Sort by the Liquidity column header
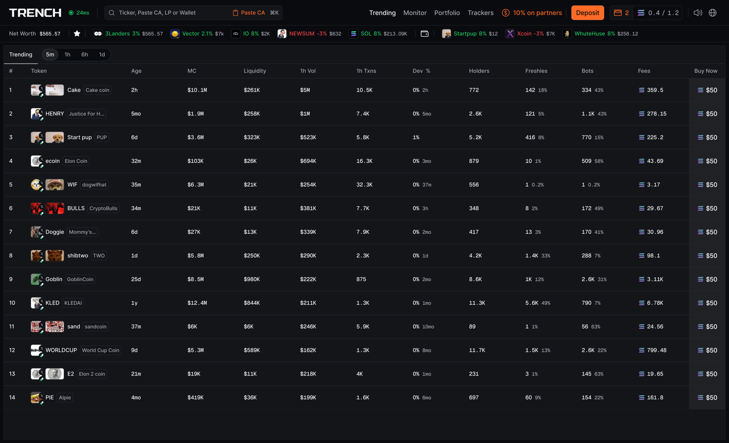Viewport: 729px width, 443px height. point(255,71)
